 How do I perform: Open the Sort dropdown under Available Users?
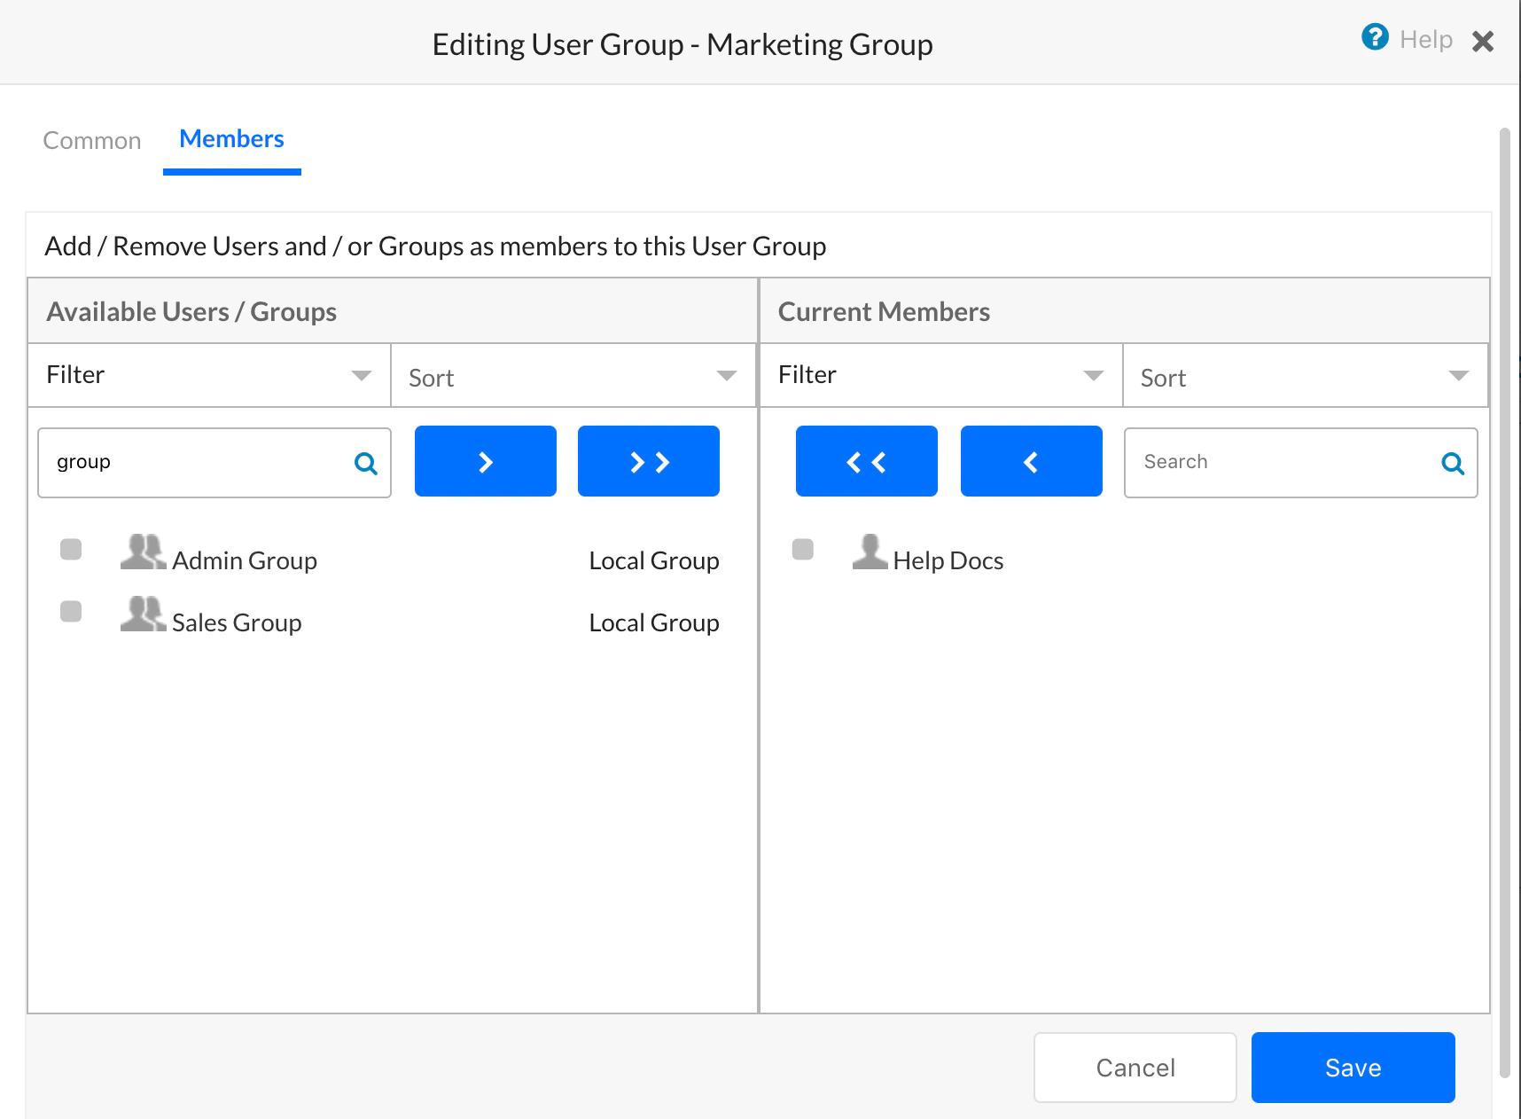tap(572, 376)
